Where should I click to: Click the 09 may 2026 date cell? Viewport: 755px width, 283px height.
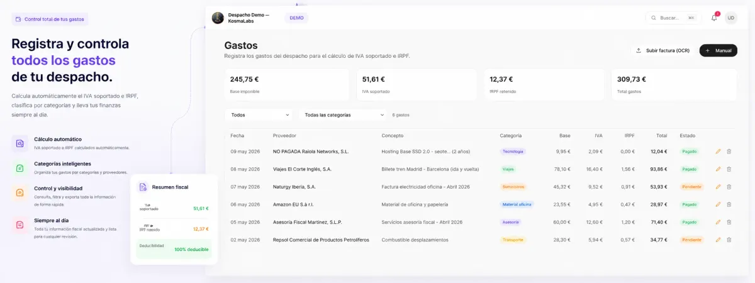245,152
